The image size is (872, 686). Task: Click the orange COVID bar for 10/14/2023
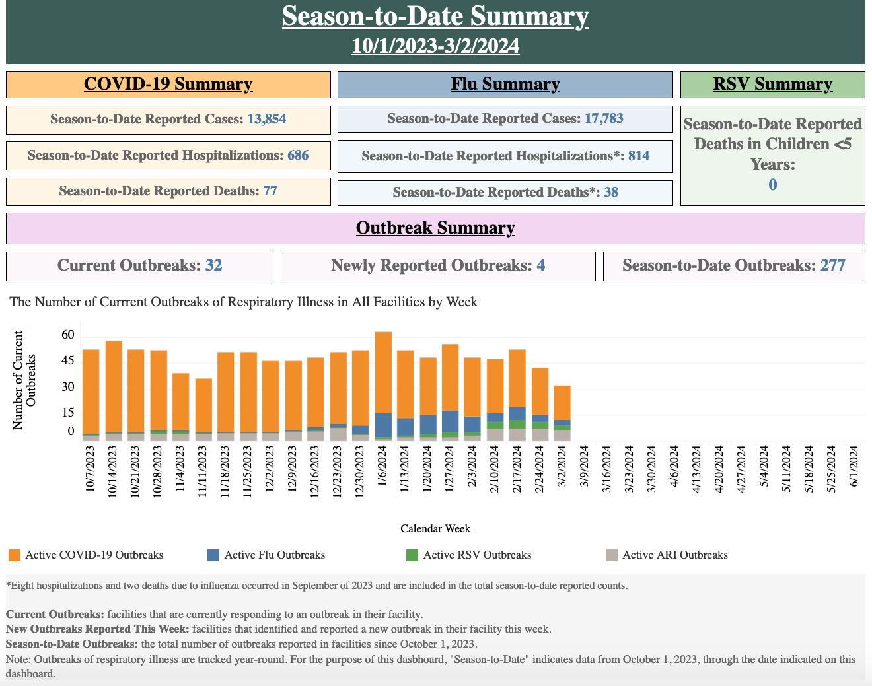click(x=114, y=386)
